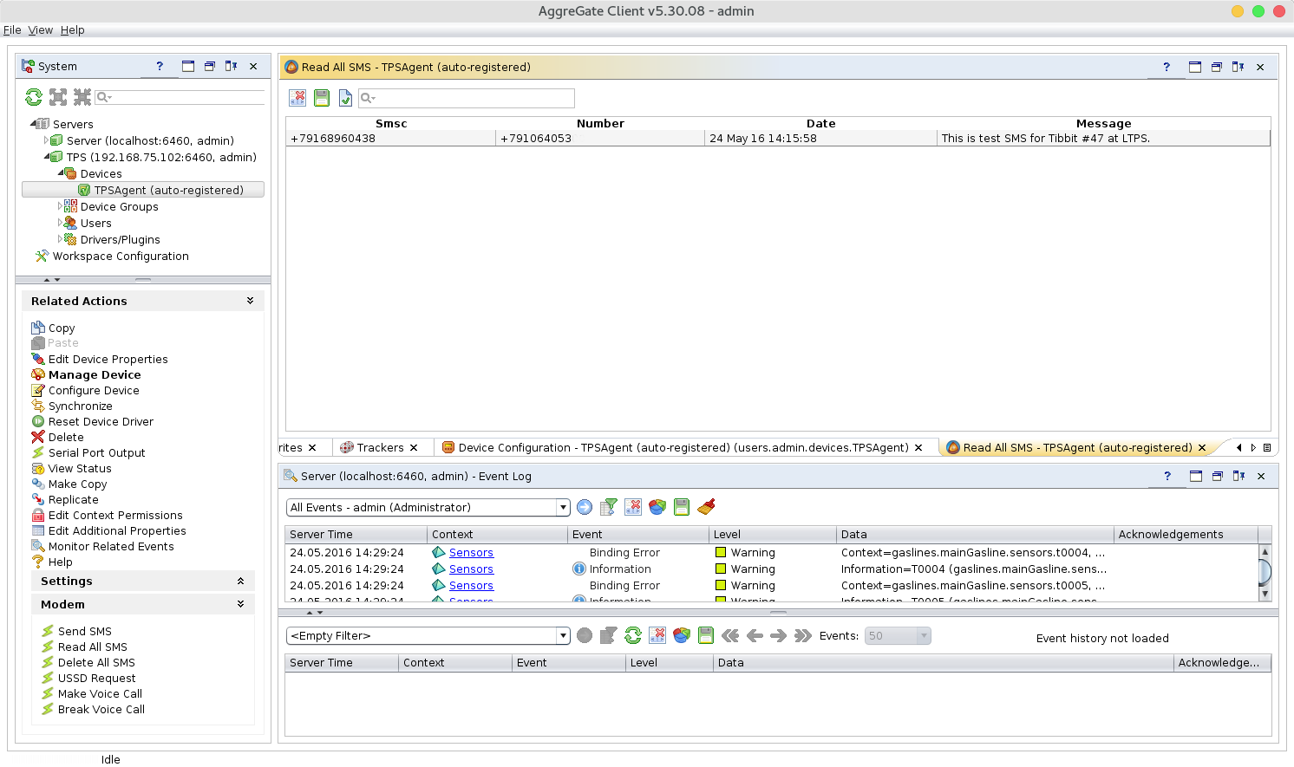
Task: Click the red X table icon in the event history toolbar
Action: tap(657, 635)
